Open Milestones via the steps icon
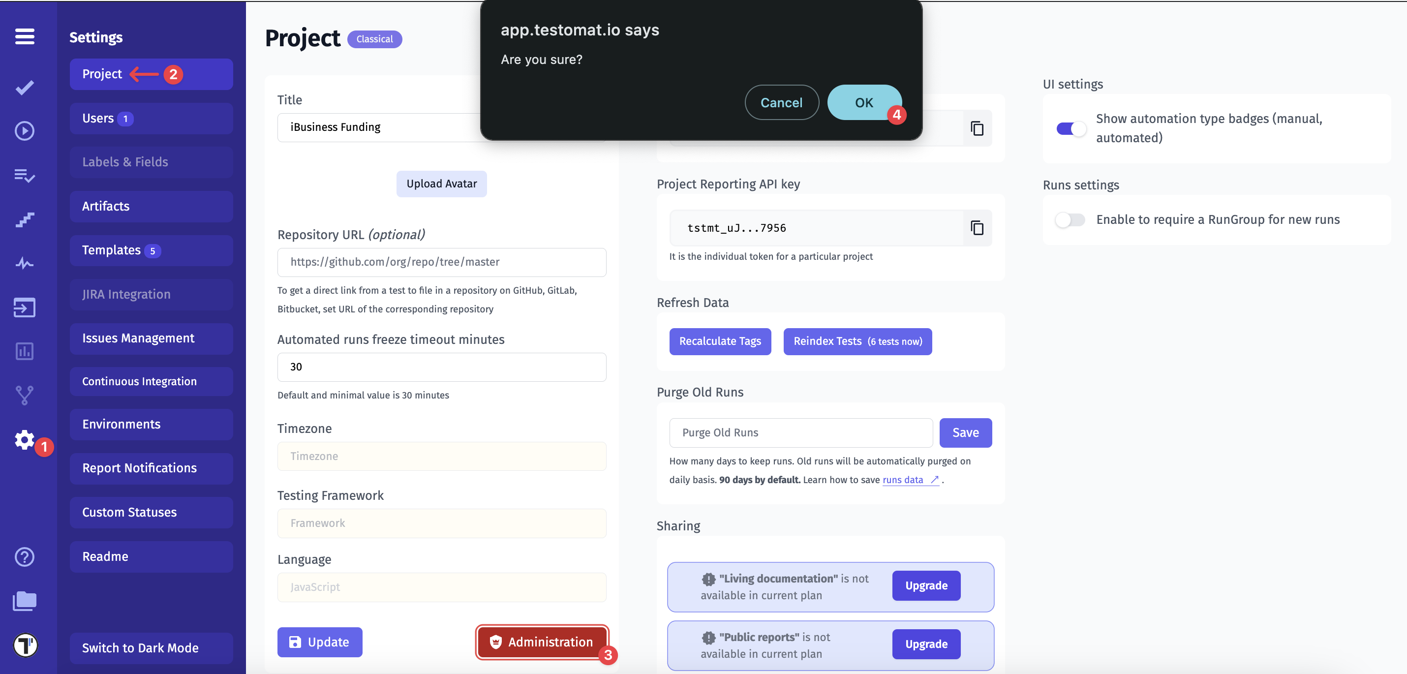This screenshot has width=1407, height=674. (24, 219)
